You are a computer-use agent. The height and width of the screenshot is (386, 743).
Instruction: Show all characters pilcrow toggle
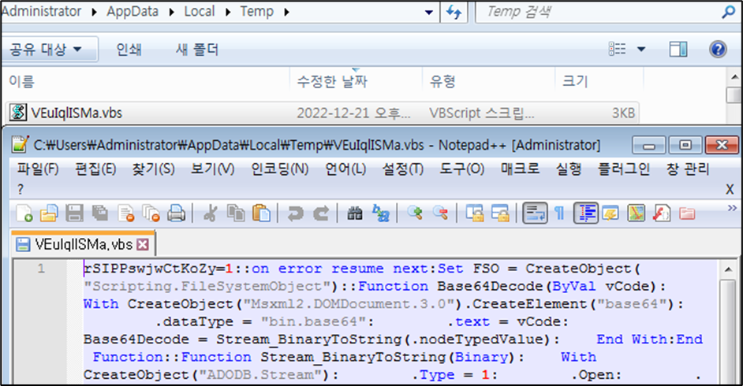[x=560, y=213]
